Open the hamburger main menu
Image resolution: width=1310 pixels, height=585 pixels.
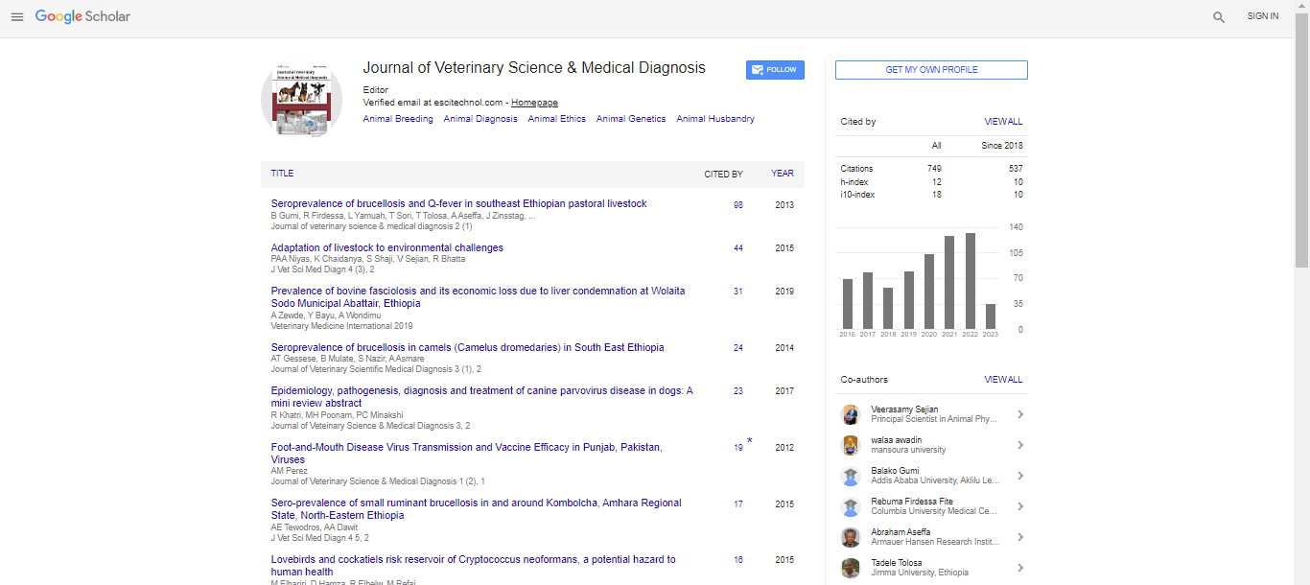click(16, 17)
